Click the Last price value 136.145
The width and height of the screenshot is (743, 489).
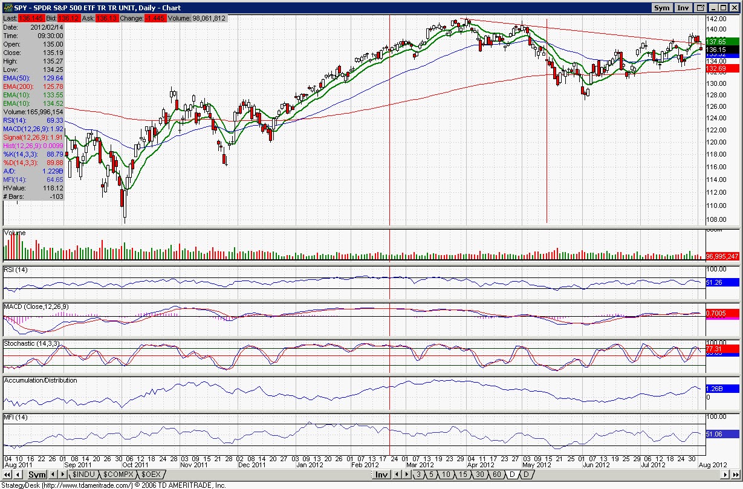(x=33, y=19)
